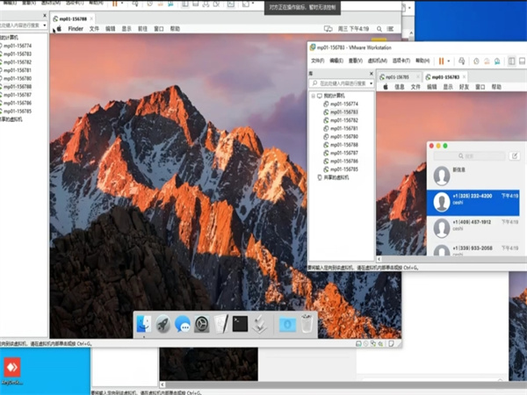Open System Preferences gear in dock
Image resolution: width=527 pixels, height=395 pixels.
tap(202, 324)
